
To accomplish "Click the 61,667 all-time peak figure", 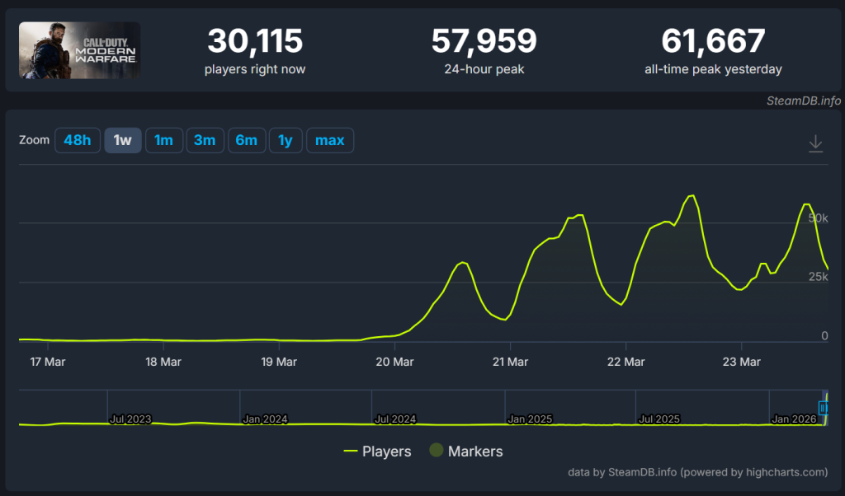I will [713, 40].
